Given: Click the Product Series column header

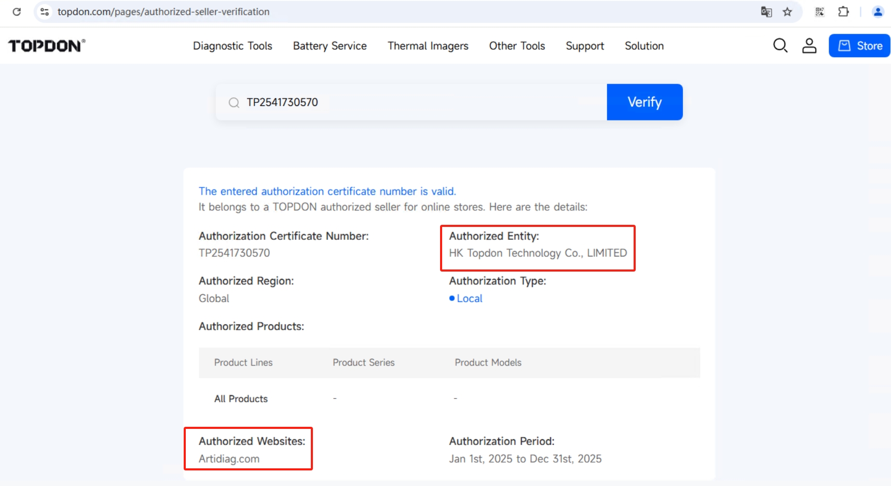Looking at the screenshot, I should click(x=364, y=362).
